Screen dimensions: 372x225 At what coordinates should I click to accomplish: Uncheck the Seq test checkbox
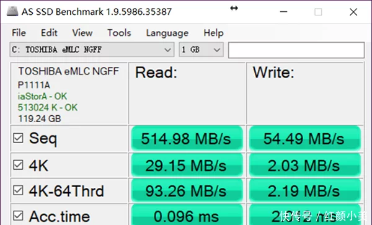[x=18, y=138]
